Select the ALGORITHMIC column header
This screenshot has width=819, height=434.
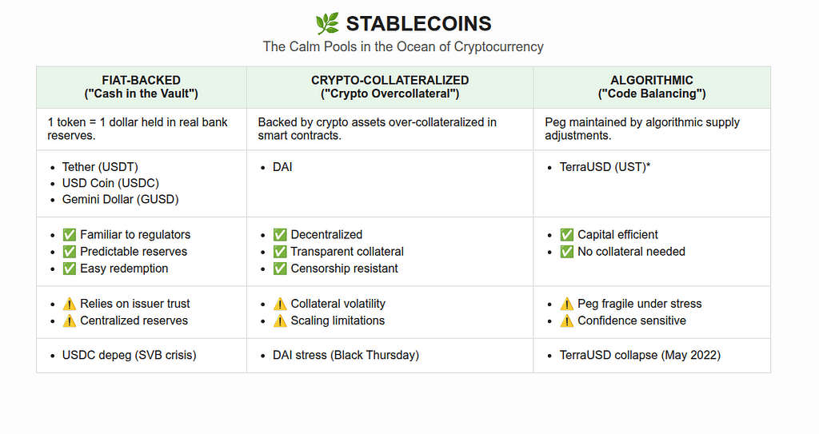click(x=652, y=87)
